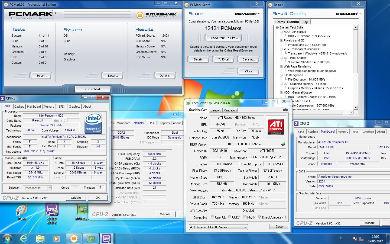Collapse the HDD - XP Startup node

(281, 32)
